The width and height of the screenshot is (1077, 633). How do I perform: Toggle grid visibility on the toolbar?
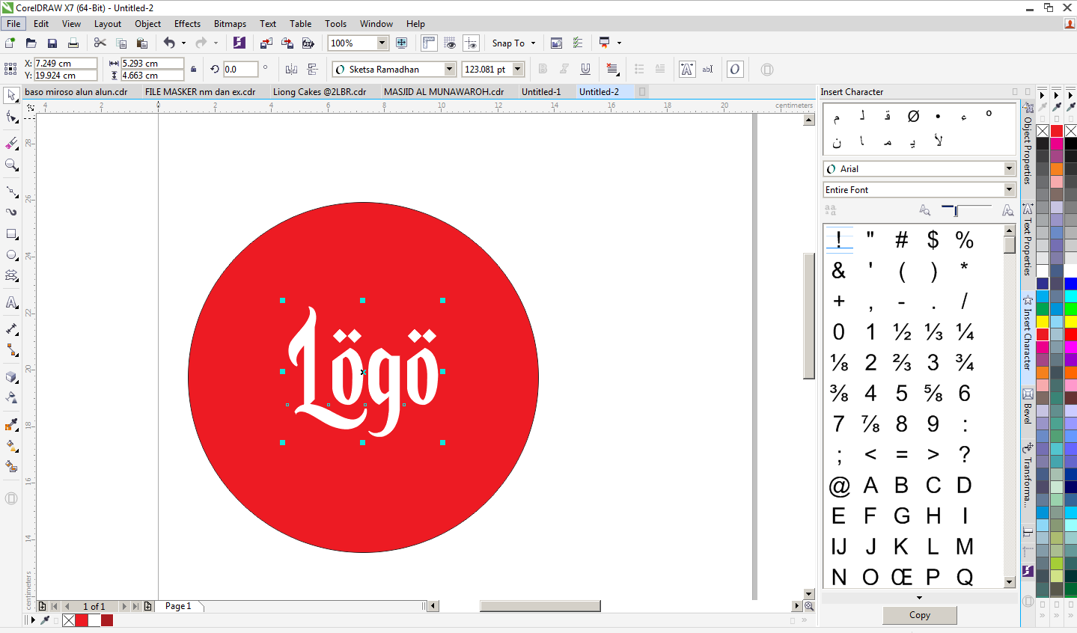pos(449,43)
